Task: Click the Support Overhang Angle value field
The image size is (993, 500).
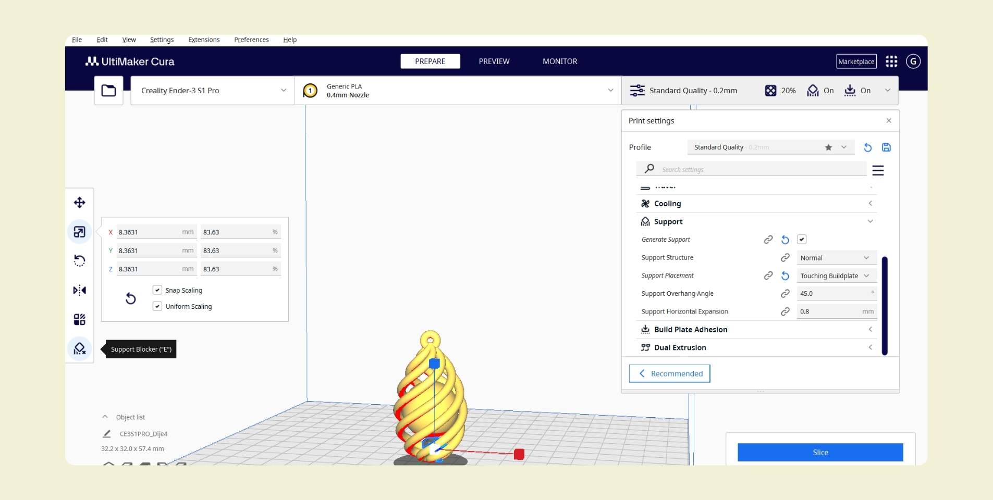Action: [836, 294]
